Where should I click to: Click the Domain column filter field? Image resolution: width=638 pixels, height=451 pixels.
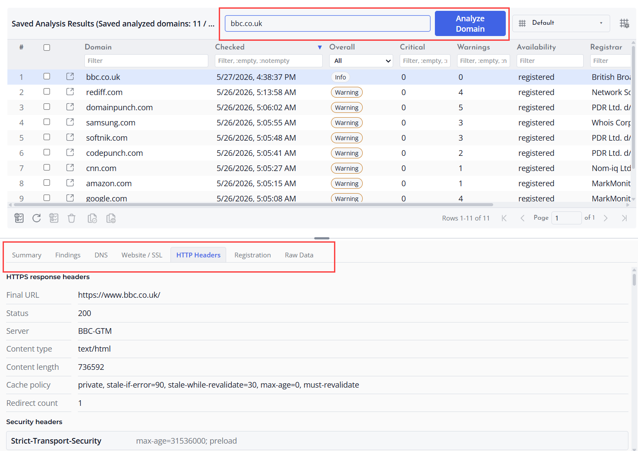coord(146,61)
